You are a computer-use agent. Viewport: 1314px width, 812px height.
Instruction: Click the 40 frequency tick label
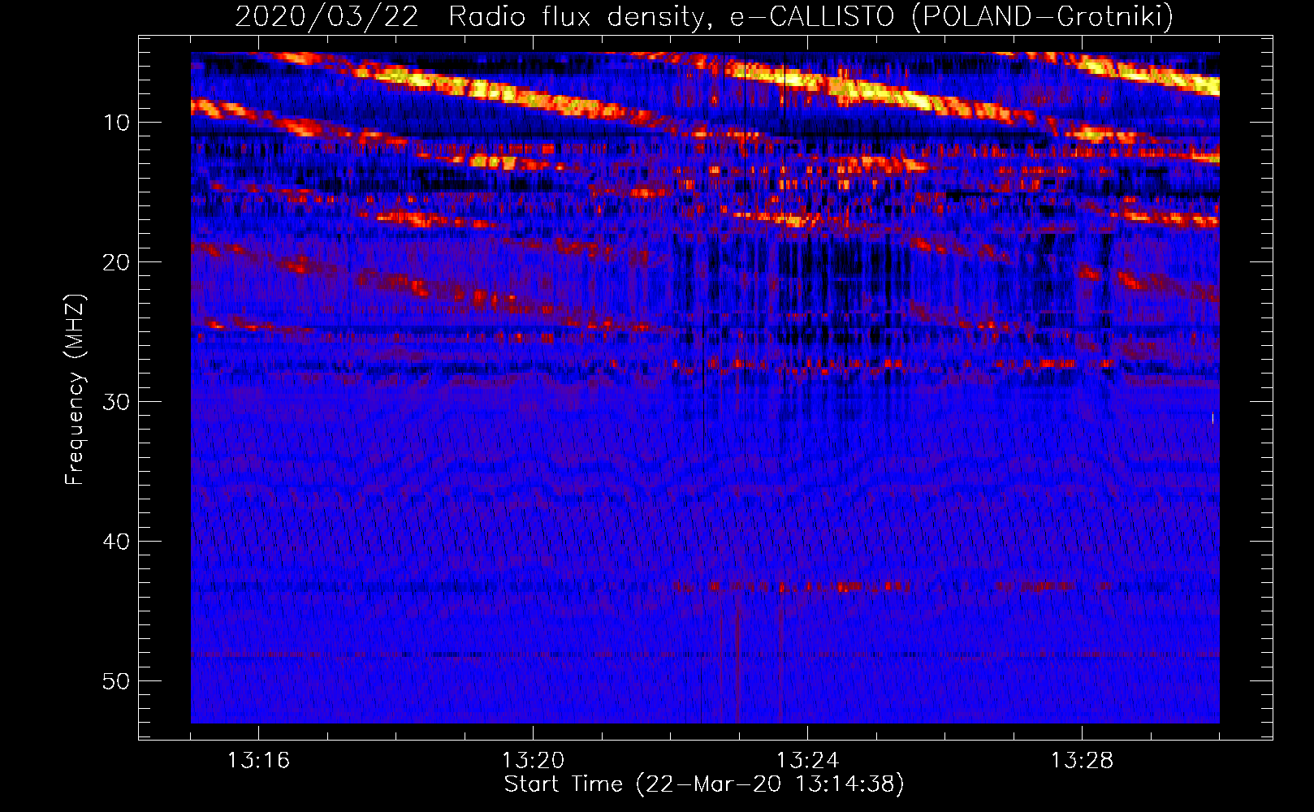coord(116,542)
